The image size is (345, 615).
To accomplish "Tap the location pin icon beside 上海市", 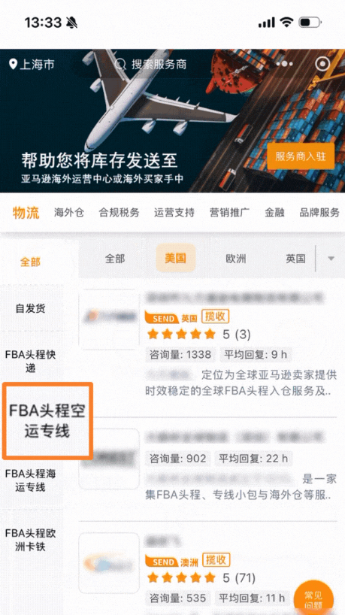I will click(x=14, y=64).
